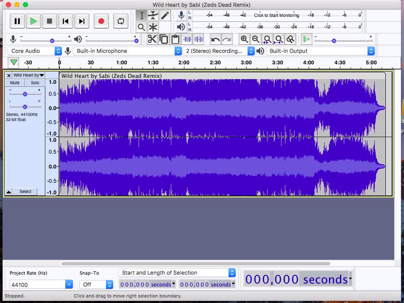Click the Stopped status text
Screen dimensions: 404x303
[14, 296]
